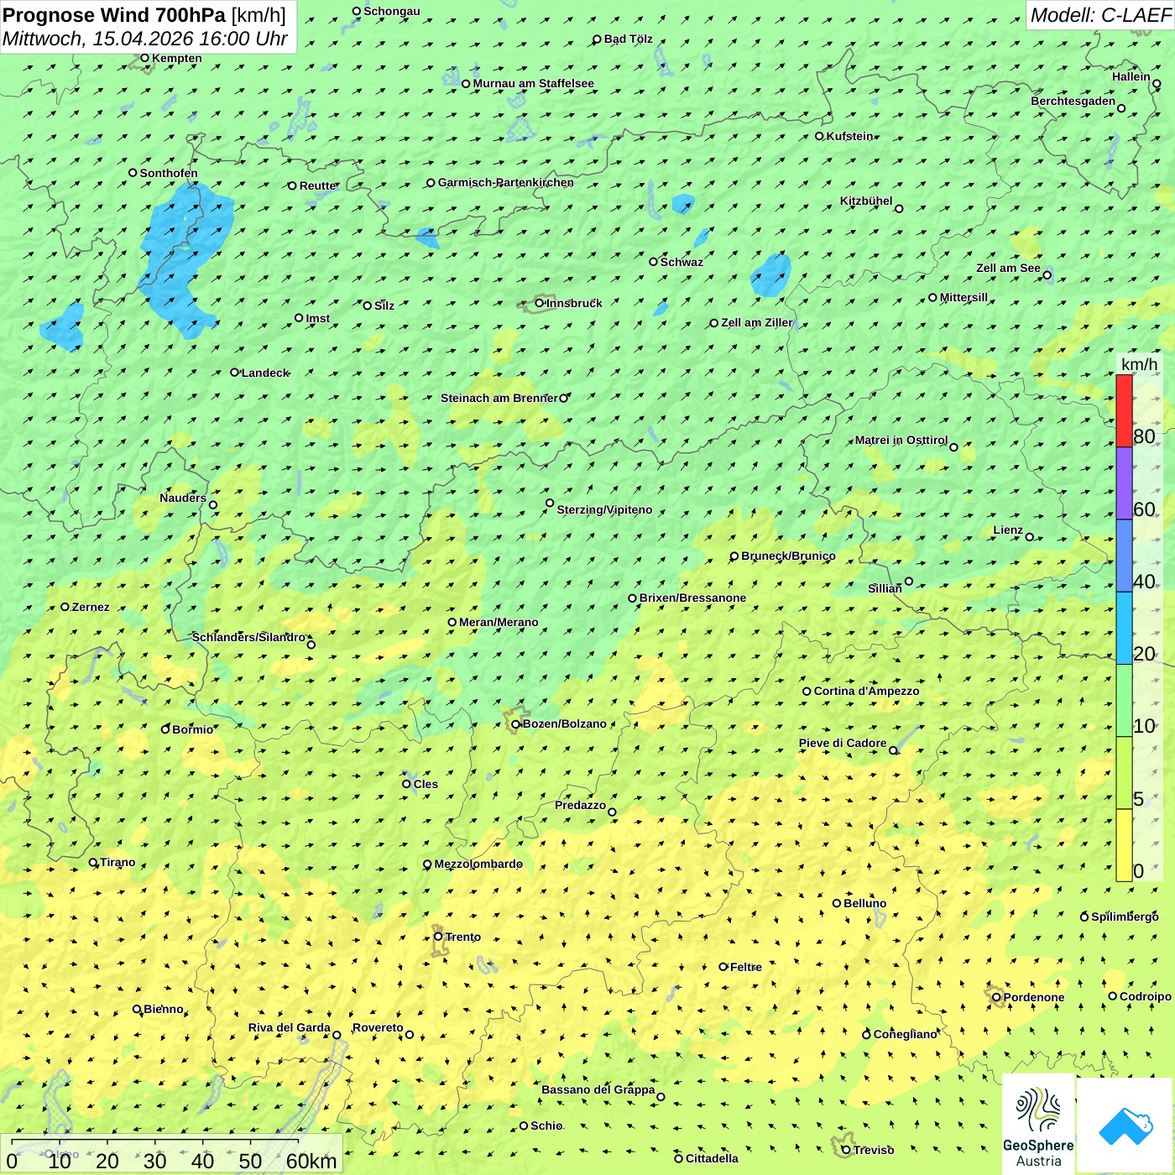
Task: Select the Kitzbühel label
Action: tap(866, 201)
